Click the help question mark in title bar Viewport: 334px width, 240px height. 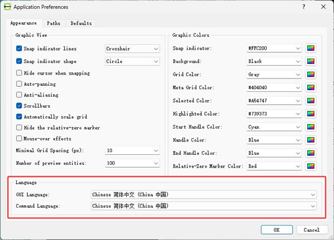(304, 7)
